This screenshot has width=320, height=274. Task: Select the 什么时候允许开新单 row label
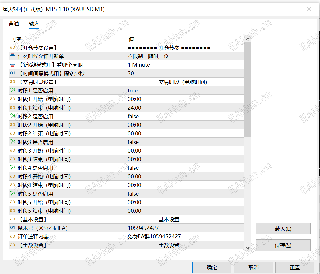(41, 56)
